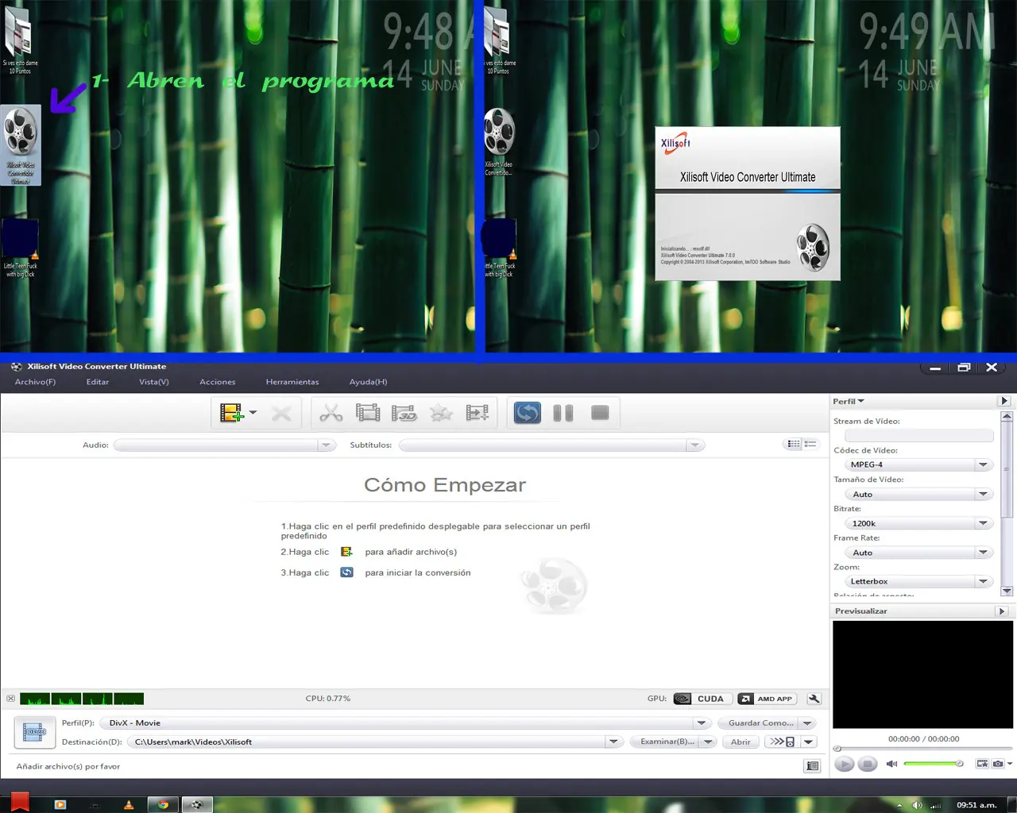Screen dimensions: 1017x813
Task: Click the Remove (X) toolbar icon
Action: pos(281,413)
